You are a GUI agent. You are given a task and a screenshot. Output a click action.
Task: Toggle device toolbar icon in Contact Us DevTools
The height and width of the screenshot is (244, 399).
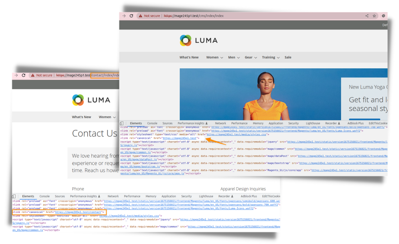pyautogui.click(x=14, y=196)
